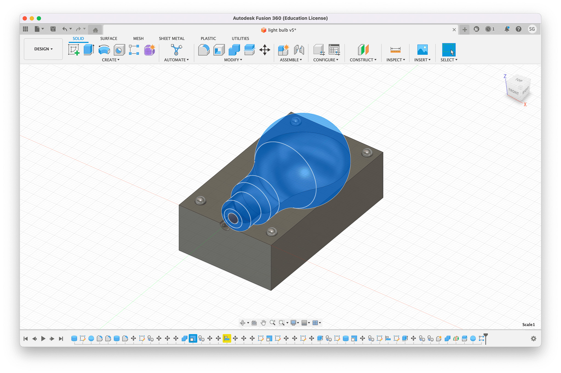This screenshot has width=561, height=373.
Task: Open a new design tab with plus
Action: 465,30
